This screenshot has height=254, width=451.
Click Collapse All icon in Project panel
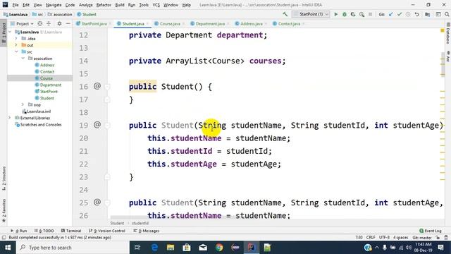[49, 23]
